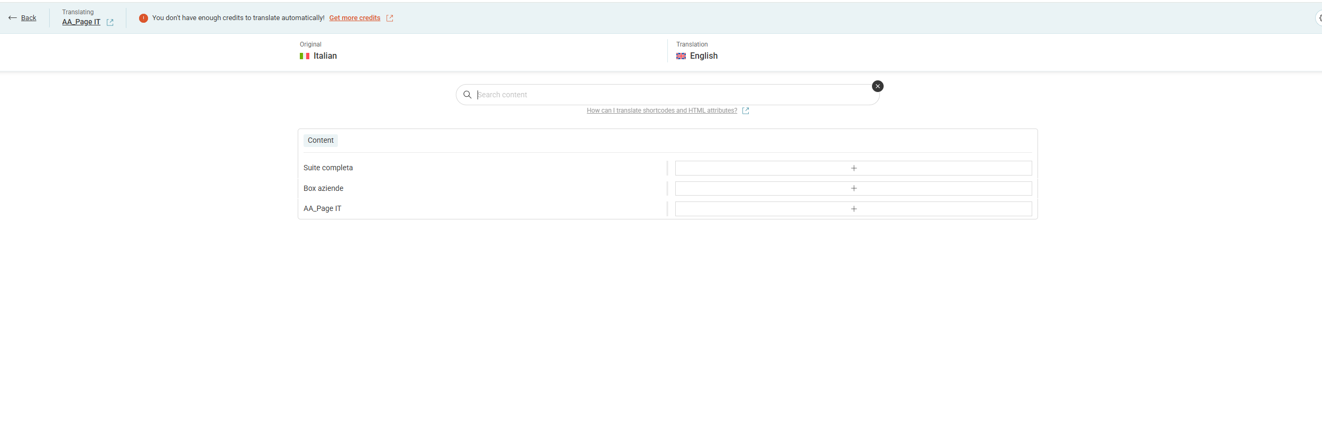This screenshot has height=423, width=1322.
Task: Click the English translation language label
Action: (703, 56)
